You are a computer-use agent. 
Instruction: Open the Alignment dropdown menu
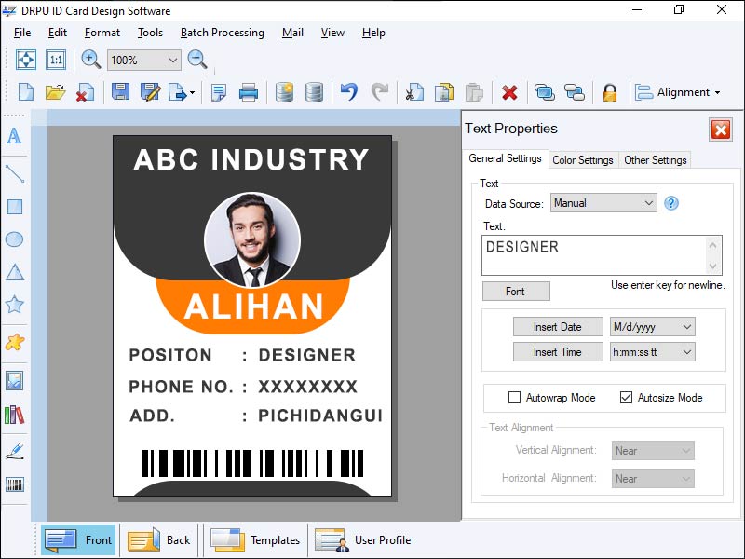tap(678, 92)
